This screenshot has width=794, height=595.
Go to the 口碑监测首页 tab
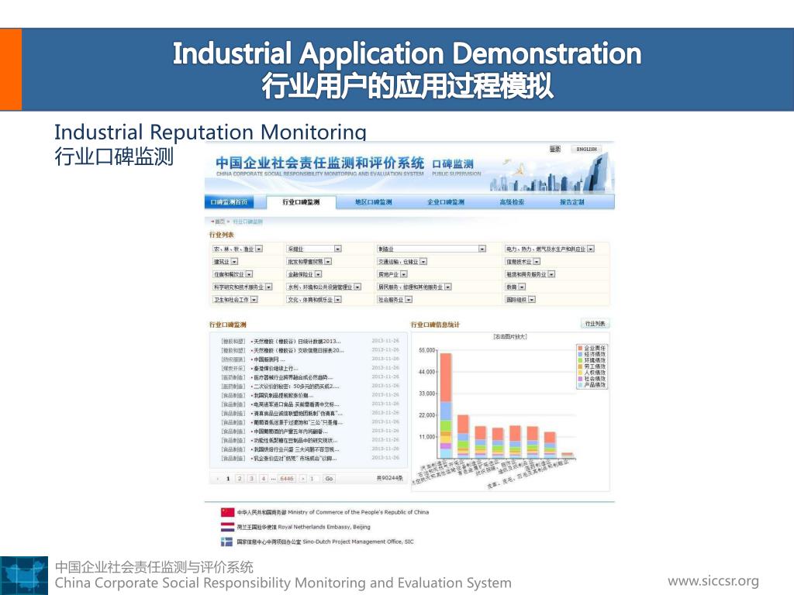pyautogui.click(x=229, y=202)
